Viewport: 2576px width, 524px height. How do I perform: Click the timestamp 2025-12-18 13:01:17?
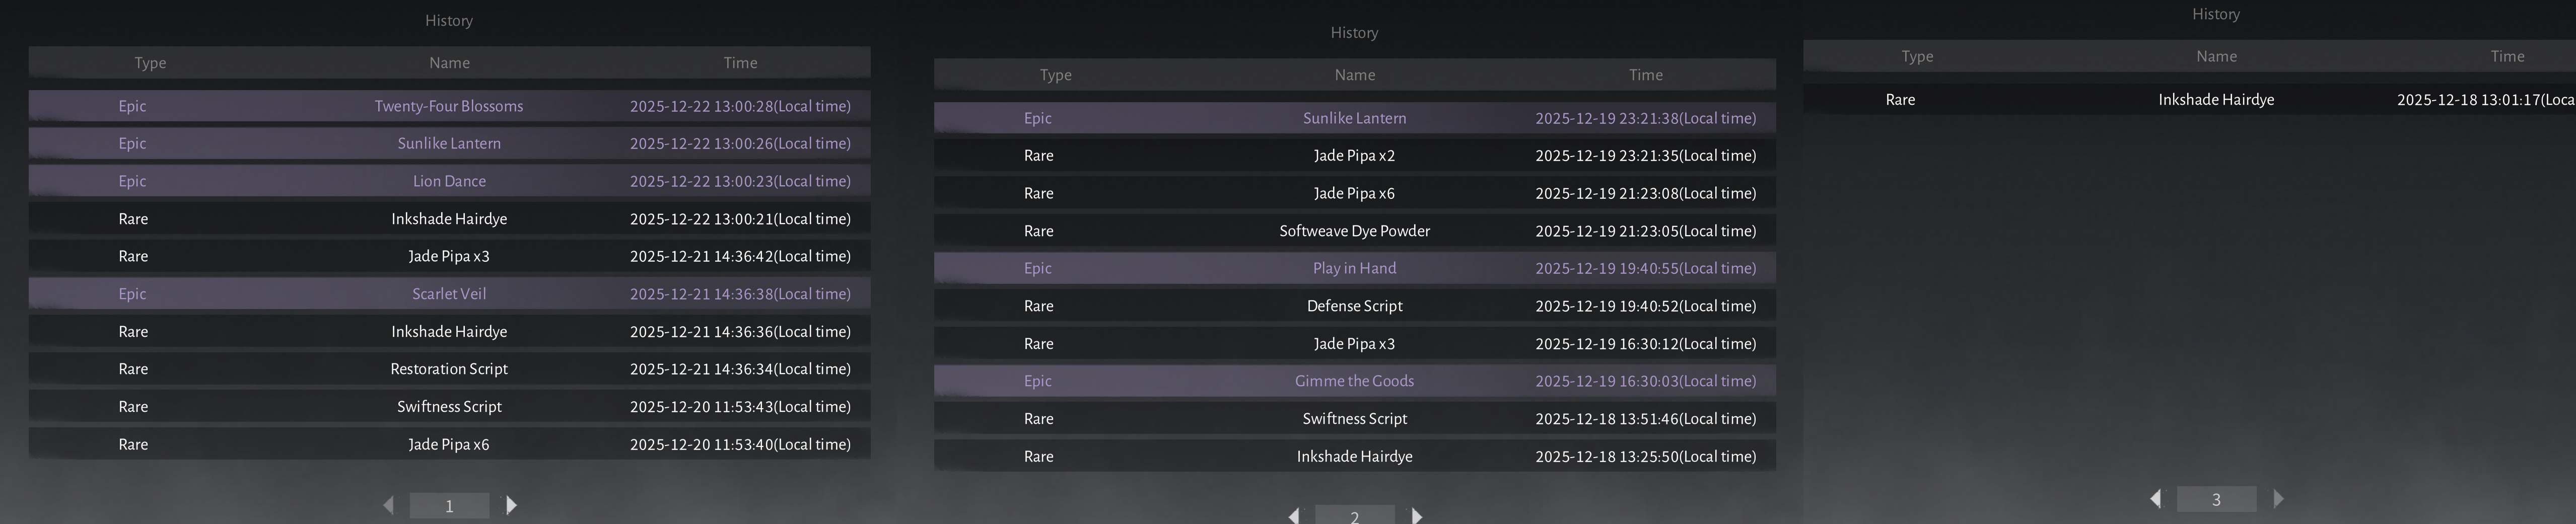(2486, 100)
